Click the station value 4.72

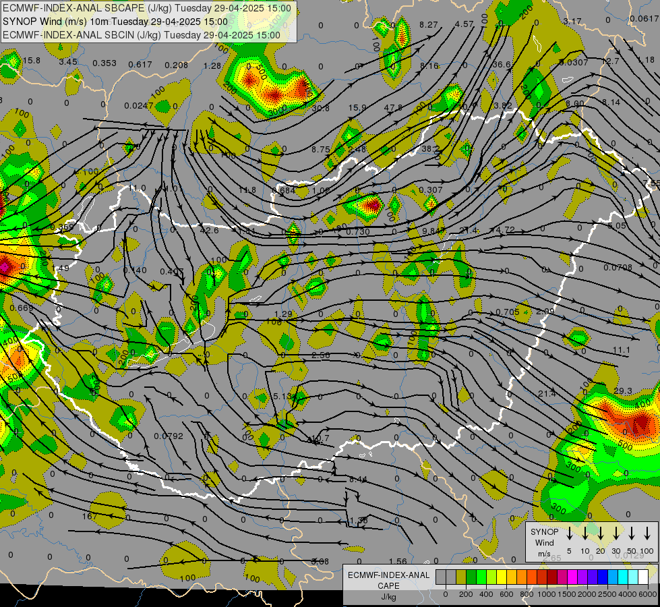click(x=505, y=229)
